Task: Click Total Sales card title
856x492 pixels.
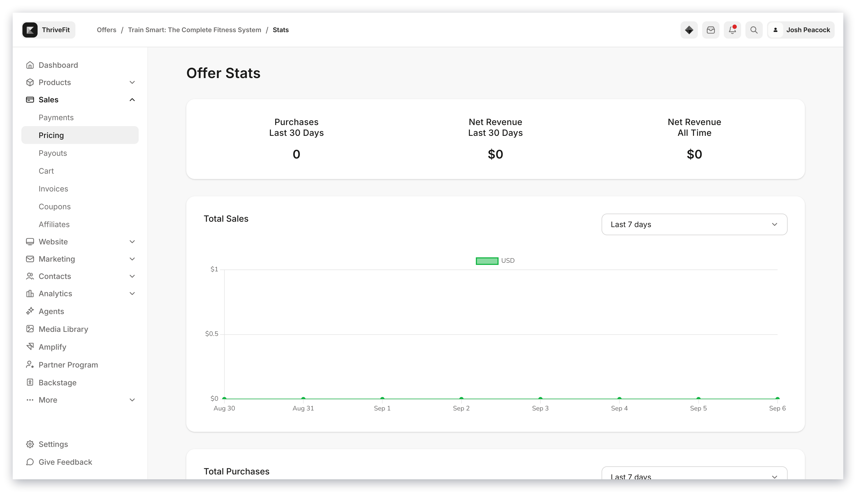Action: click(226, 219)
